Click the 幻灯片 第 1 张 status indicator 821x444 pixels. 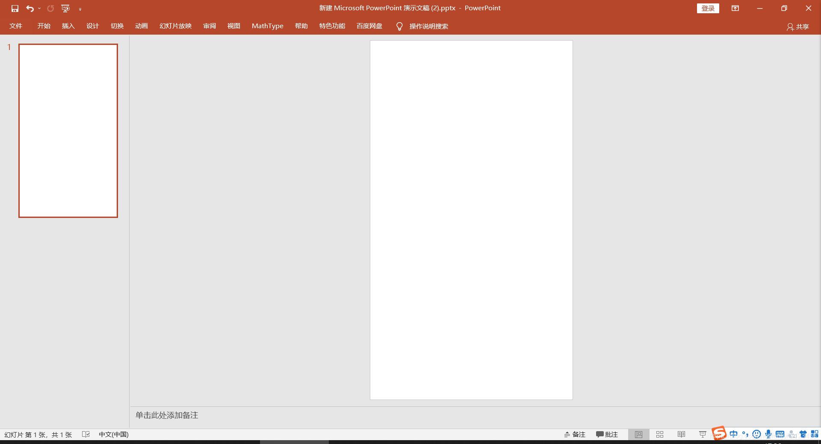pyautogui.click(x=38, y=435)
